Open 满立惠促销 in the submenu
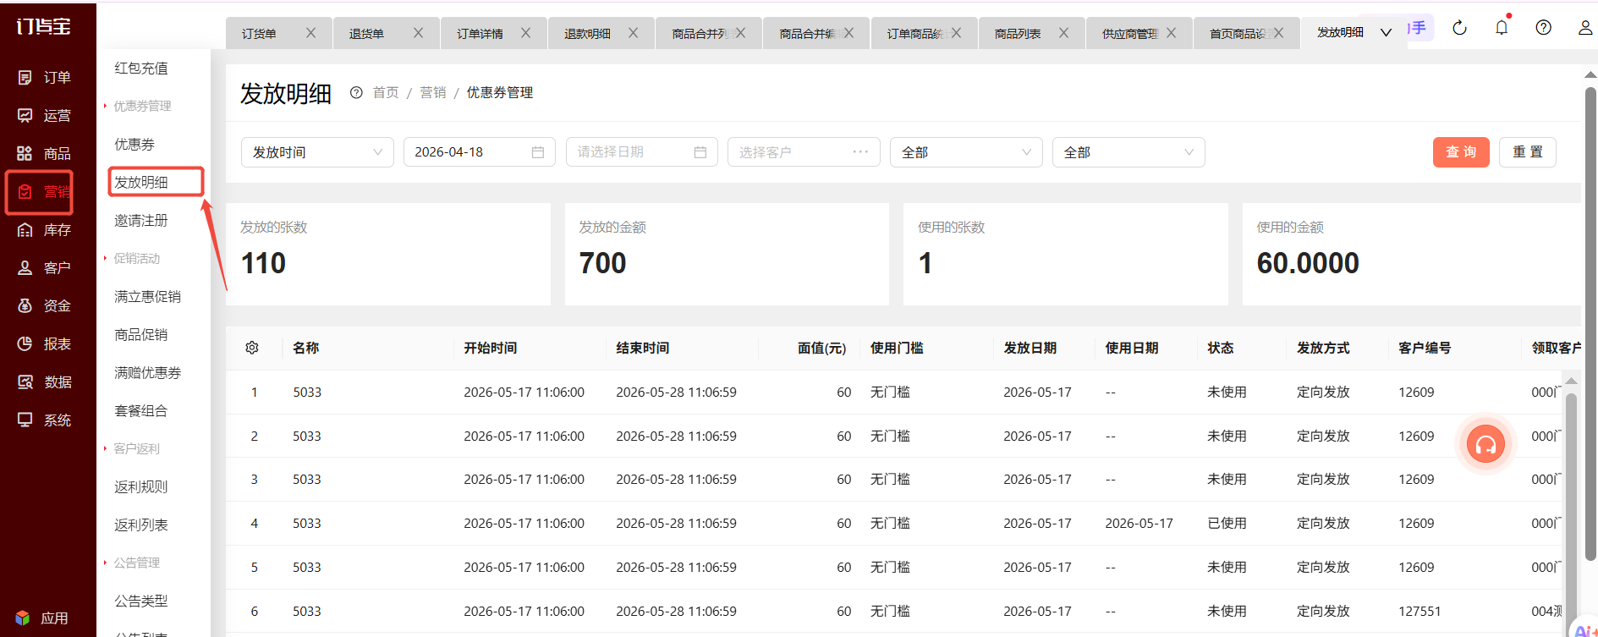Screen dimensions: 1598x637 pos(148,297)
